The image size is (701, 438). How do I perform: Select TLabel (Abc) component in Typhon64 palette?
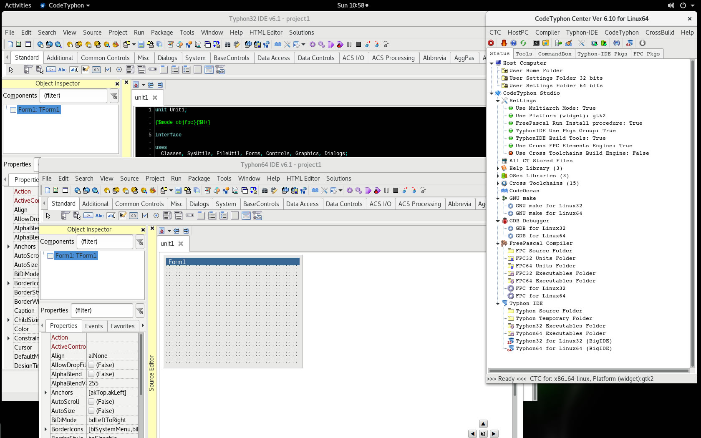point(99,216)
